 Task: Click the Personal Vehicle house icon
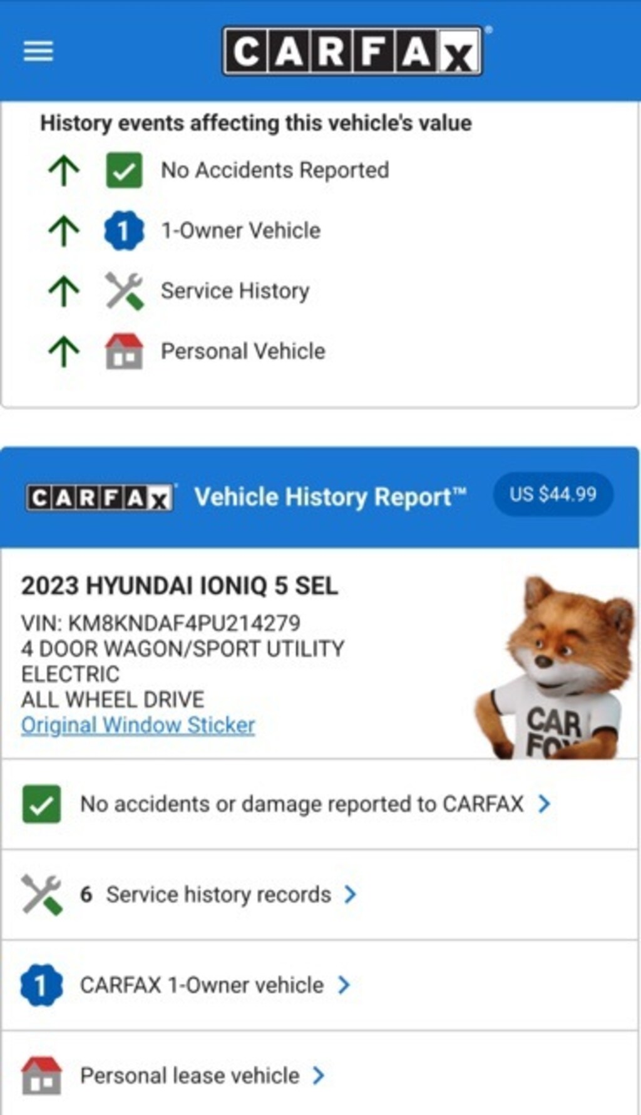click(124, 351)
